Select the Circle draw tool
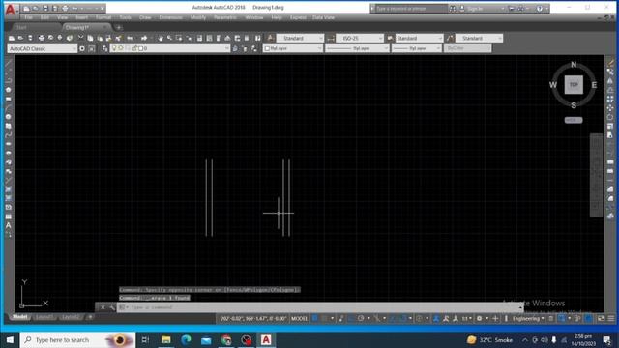Screen dimensions: 619x348 [x=9, y=117]
